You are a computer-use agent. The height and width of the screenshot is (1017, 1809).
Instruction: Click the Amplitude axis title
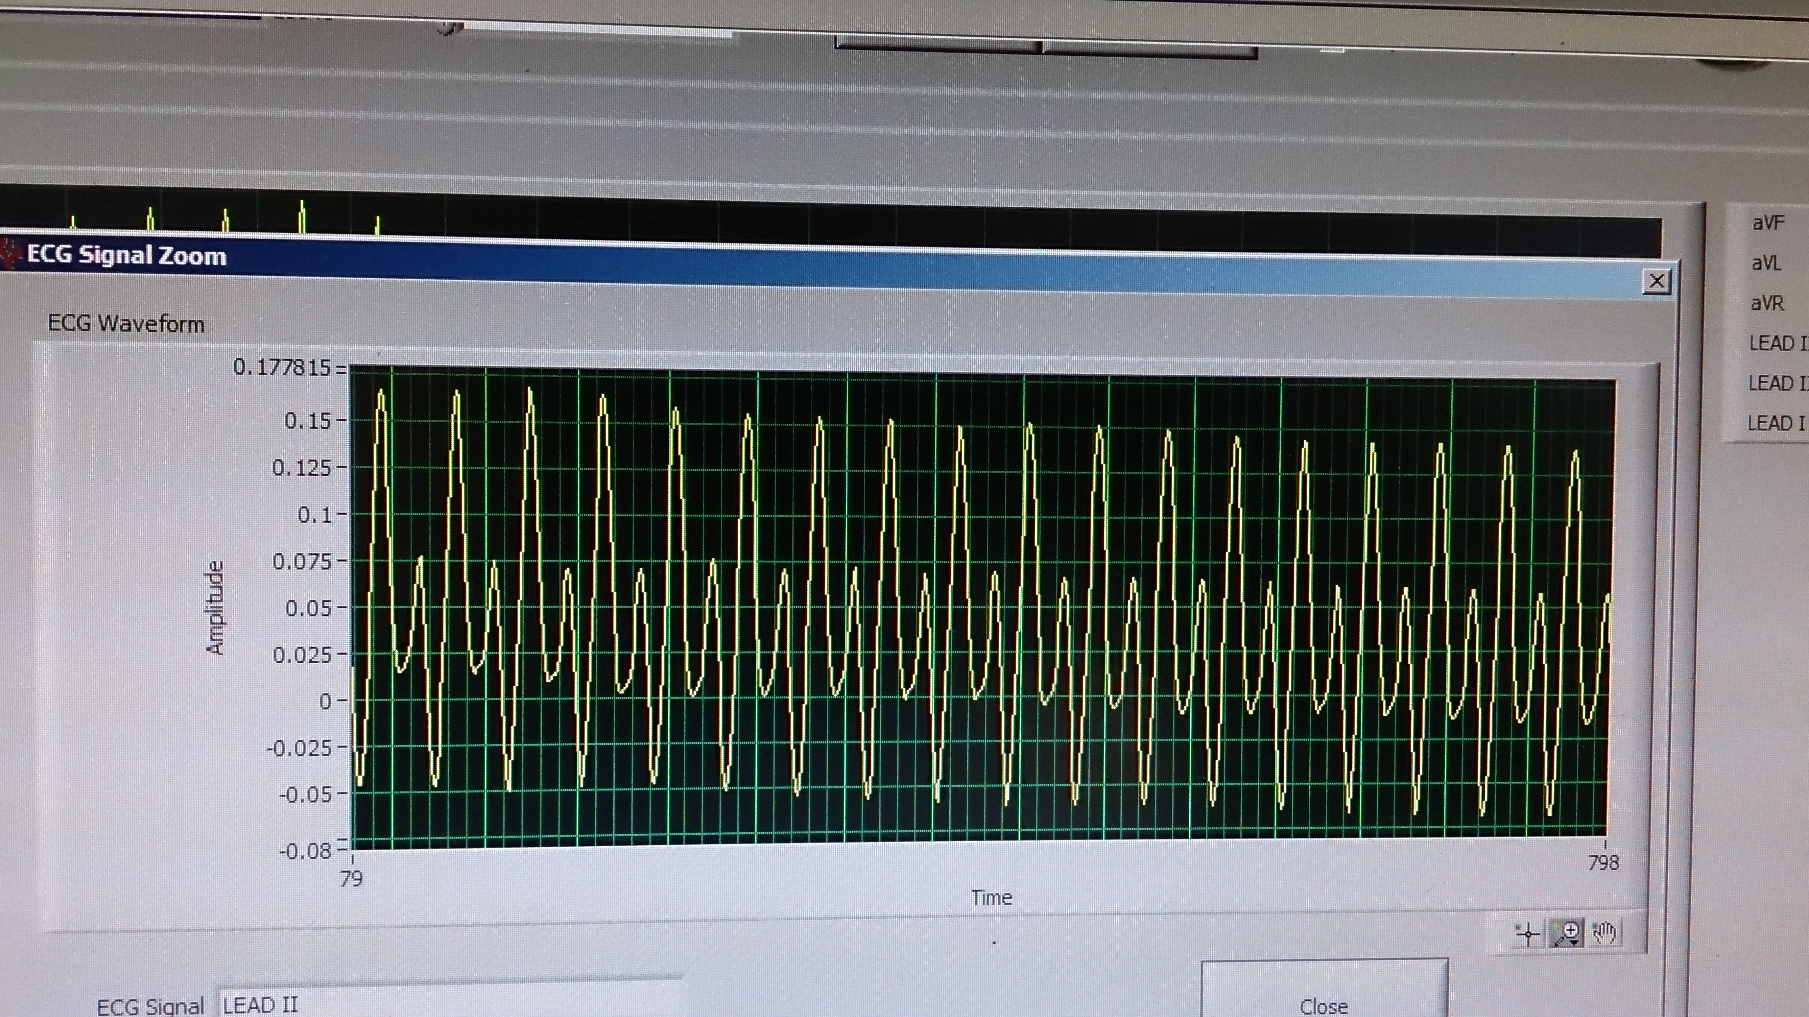[215, 608]
